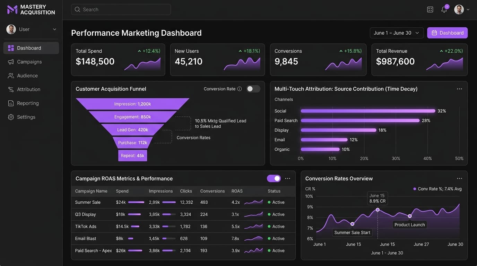The image size is (477, 266).
Task: Expand the sidebar User dropdown chevron
Action: [54, 29]
